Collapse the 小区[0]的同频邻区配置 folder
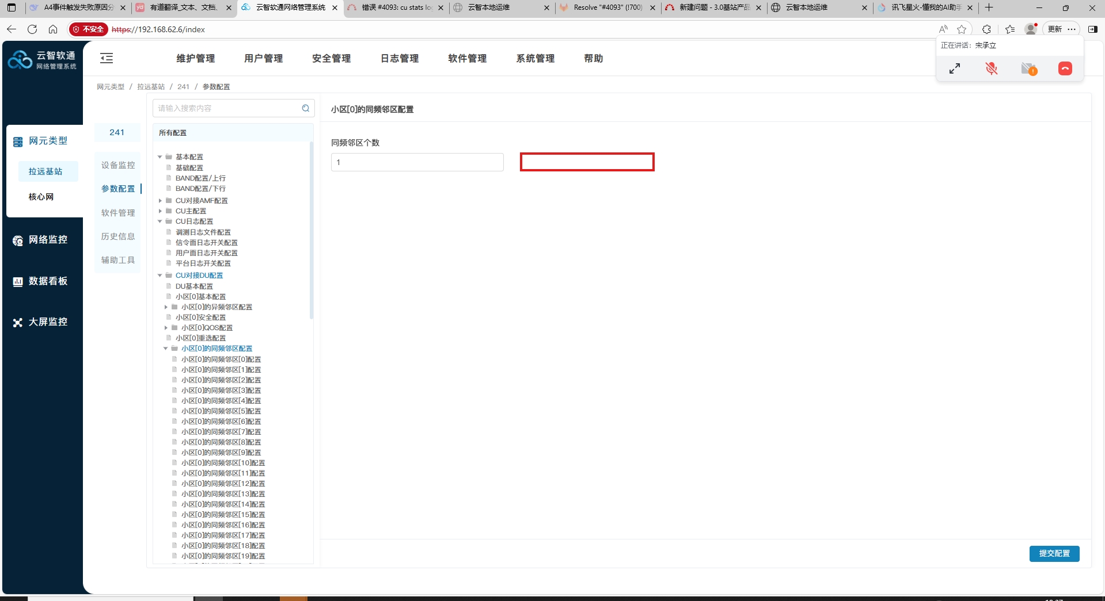Image resolution: width=1105 pixels, height=601 pixels. [x=166, y=349]
